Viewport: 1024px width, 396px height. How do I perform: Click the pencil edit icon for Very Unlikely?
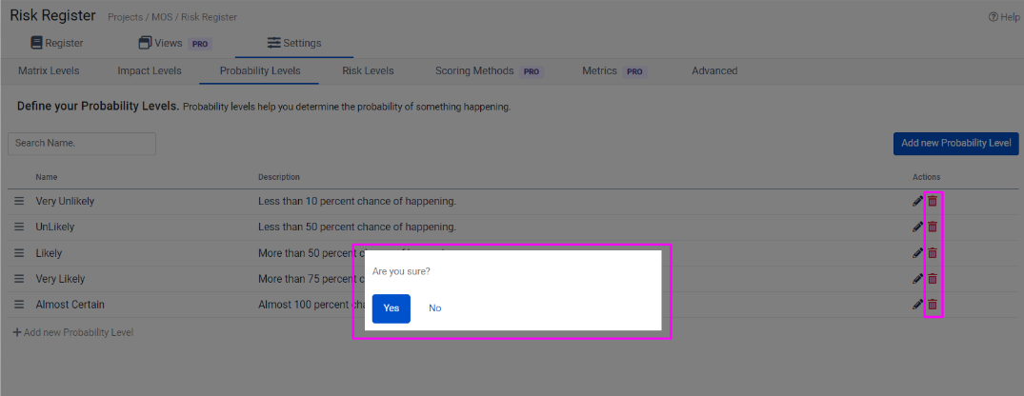[x=917, y=201]
